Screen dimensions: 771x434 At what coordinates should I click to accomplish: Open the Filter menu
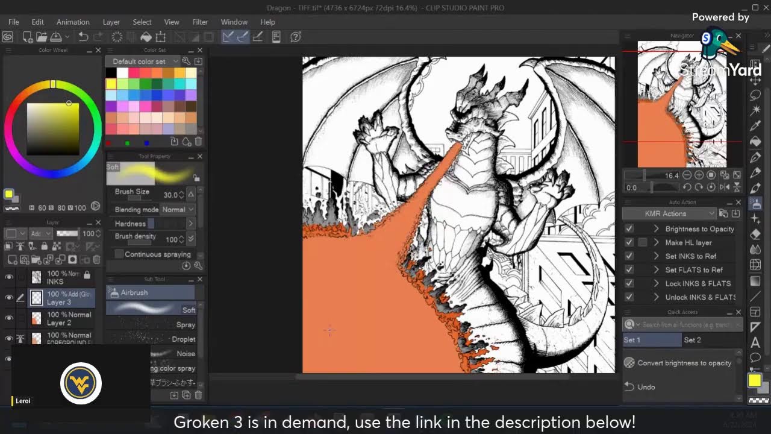[x=200, y=22]
